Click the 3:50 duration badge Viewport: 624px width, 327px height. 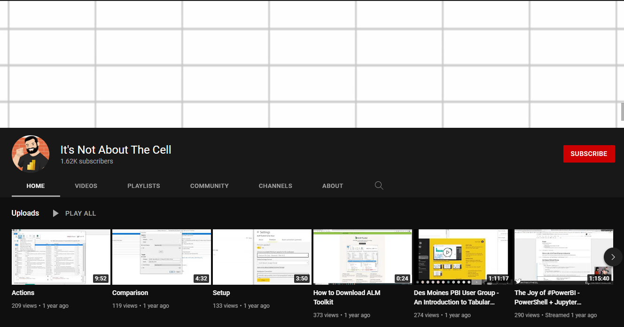(302, 279)
